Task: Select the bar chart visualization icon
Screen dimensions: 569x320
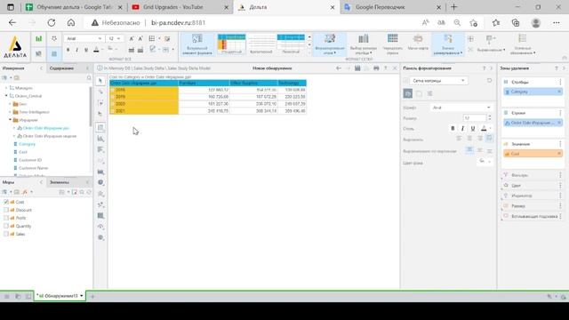Action: coord(100,139)
